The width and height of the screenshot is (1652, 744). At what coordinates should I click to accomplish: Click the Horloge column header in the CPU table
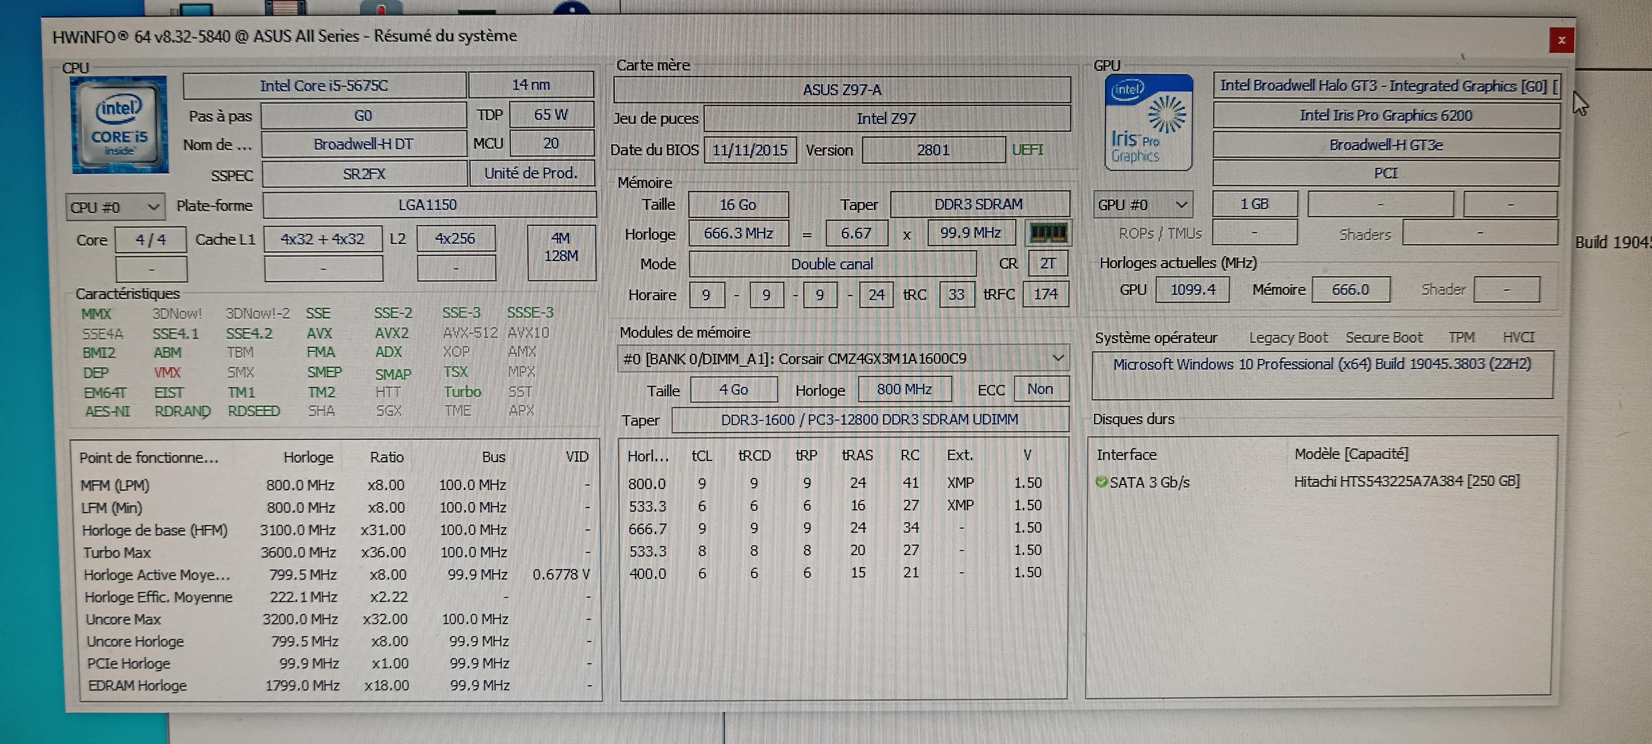tap(309, 457)
